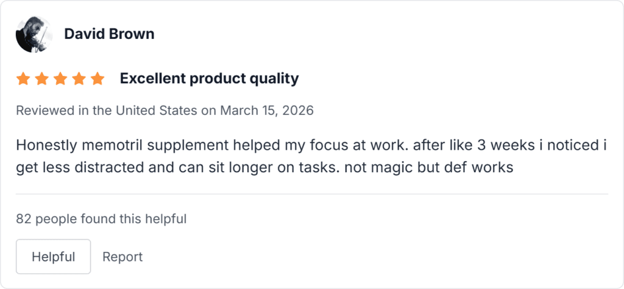Click the first orange rating star
The height and width of the screenshot is (289, 624).
coord(23,79)
